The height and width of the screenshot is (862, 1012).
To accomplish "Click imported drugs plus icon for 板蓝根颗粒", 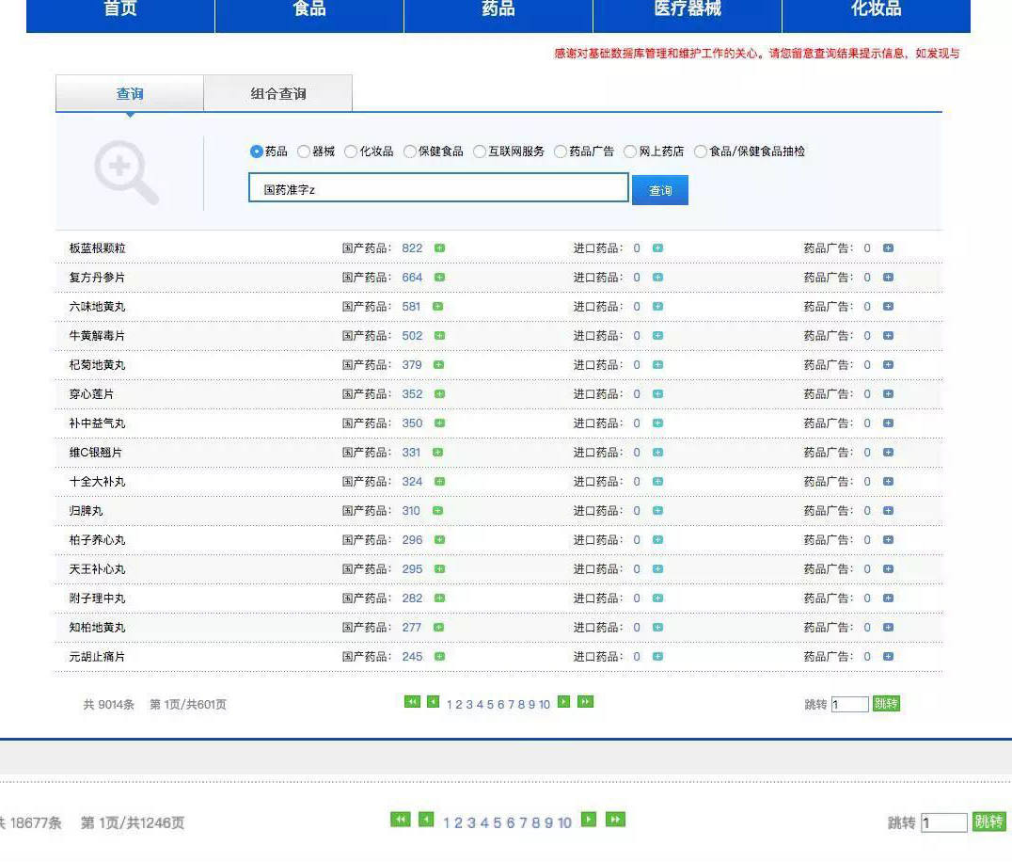I will (x=657, y=247).
